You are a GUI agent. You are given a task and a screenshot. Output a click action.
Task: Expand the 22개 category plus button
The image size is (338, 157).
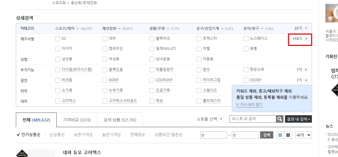click(306, 28)
